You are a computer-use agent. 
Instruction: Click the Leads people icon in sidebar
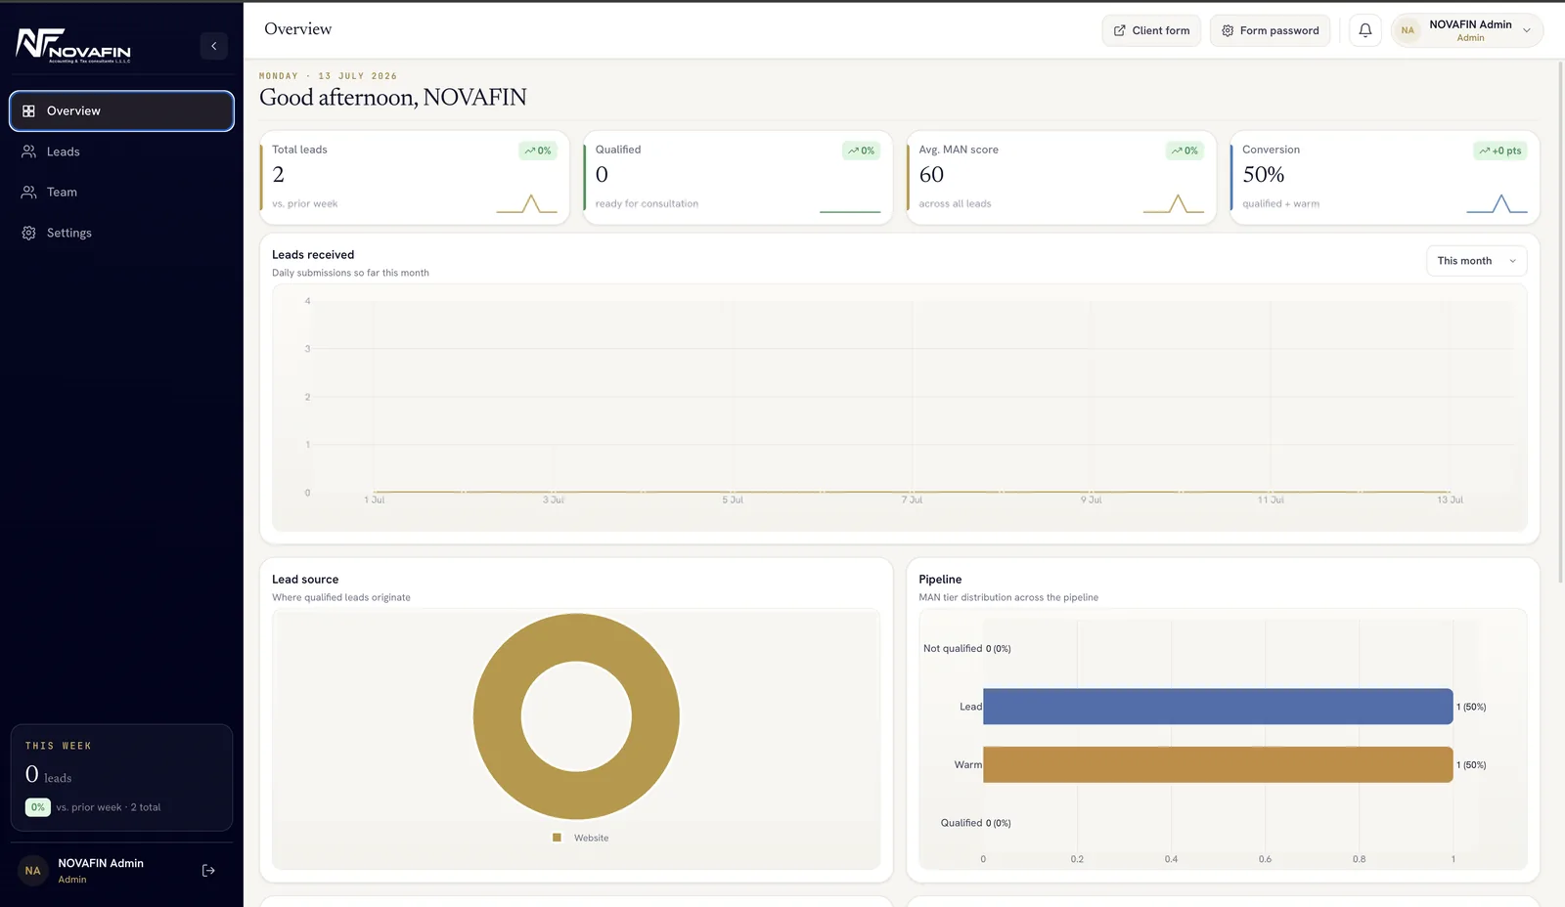click(x=29, y=151)
